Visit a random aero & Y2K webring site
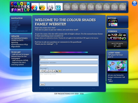Image resolution: width=138 pixels, height=103 pixels. coord(119,47)
